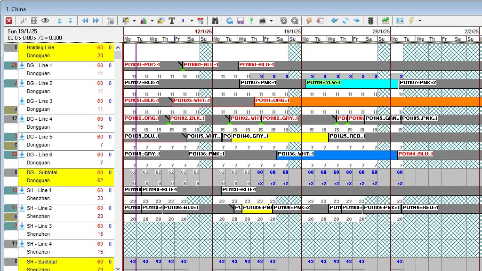Click the blue double down-arrow icon

tap(71, 21)
